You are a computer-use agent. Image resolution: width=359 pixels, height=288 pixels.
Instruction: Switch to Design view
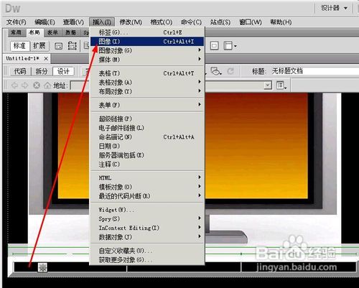[63, 71]
